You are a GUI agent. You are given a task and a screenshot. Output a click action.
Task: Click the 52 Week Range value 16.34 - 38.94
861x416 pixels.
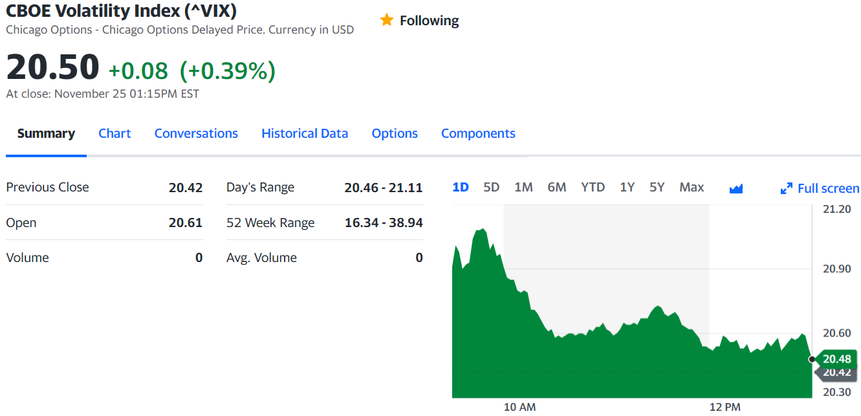384,223
